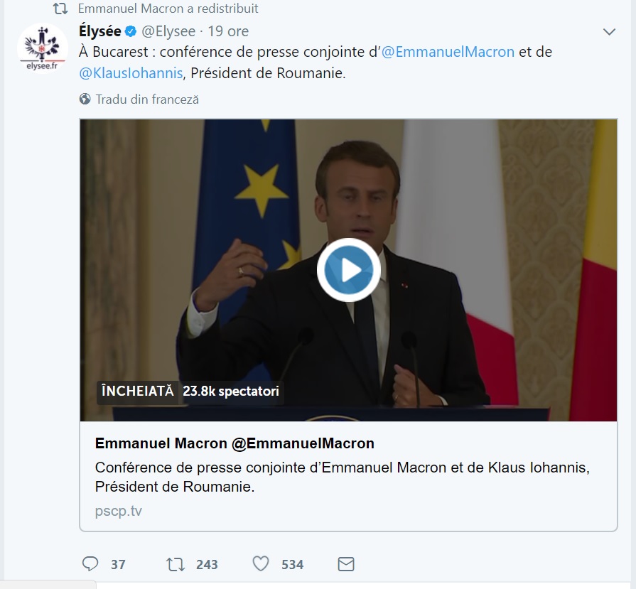Click the retweet arrows icon below tweet
This screenshot has height=589, width=636.
[175, 564]
